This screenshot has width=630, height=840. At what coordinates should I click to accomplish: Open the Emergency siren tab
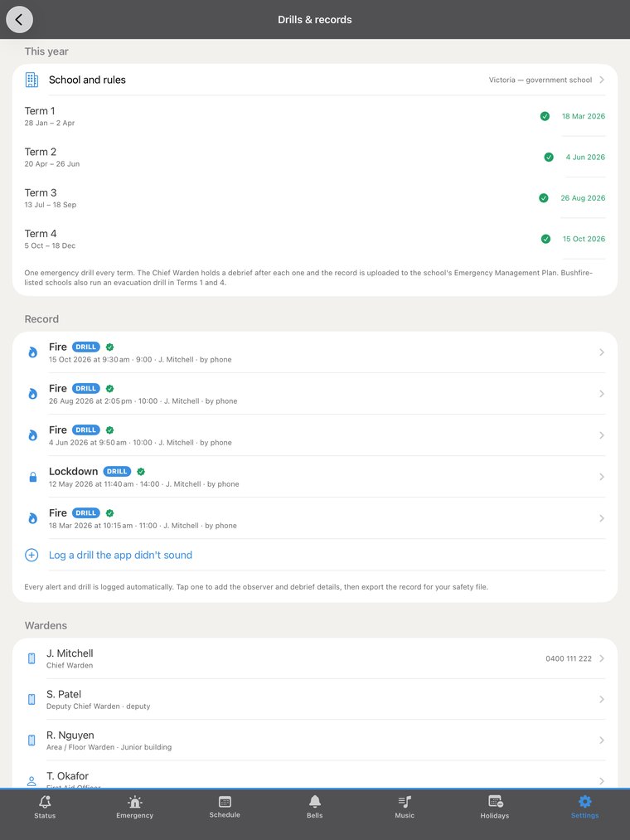point(134,808)
